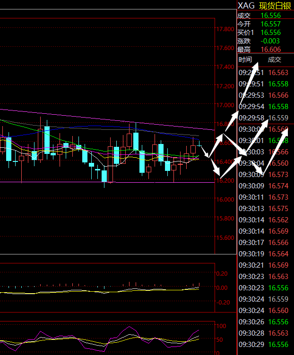Click the 09:30:26 tick row
The width and height of the screenshot is (294, 355).
point(265,321)
